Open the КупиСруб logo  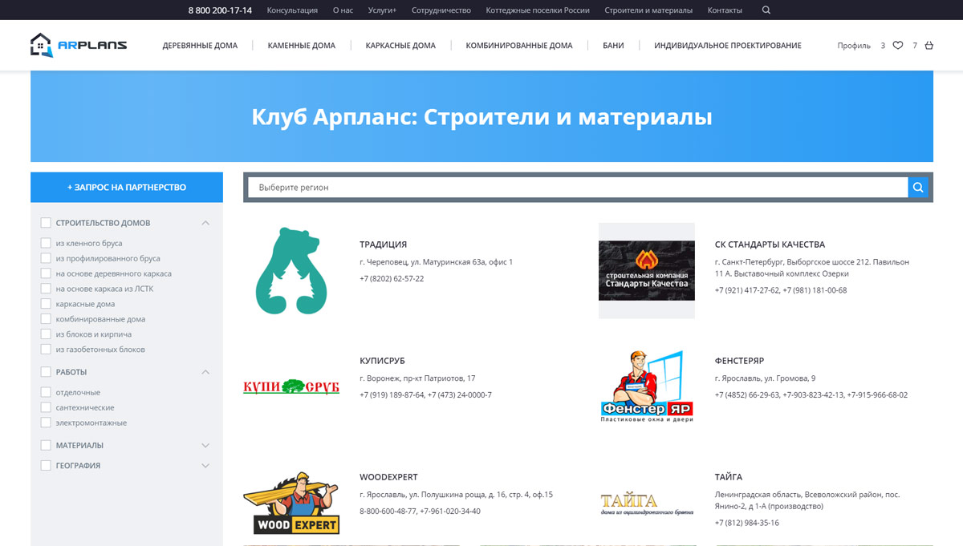[x=291, y=387]
